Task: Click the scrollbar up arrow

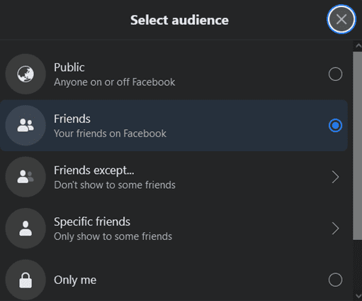Action: click(x=358, y=45)
